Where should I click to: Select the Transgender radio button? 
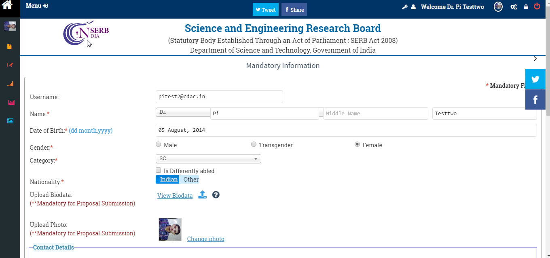pos(254,144)
